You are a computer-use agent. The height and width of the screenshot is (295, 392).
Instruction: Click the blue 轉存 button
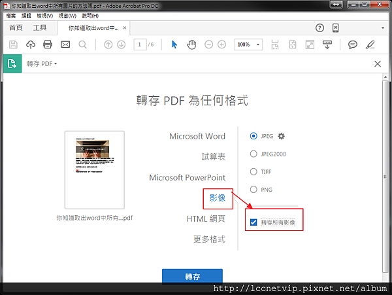pyautogui.click(x=192, y=276)
